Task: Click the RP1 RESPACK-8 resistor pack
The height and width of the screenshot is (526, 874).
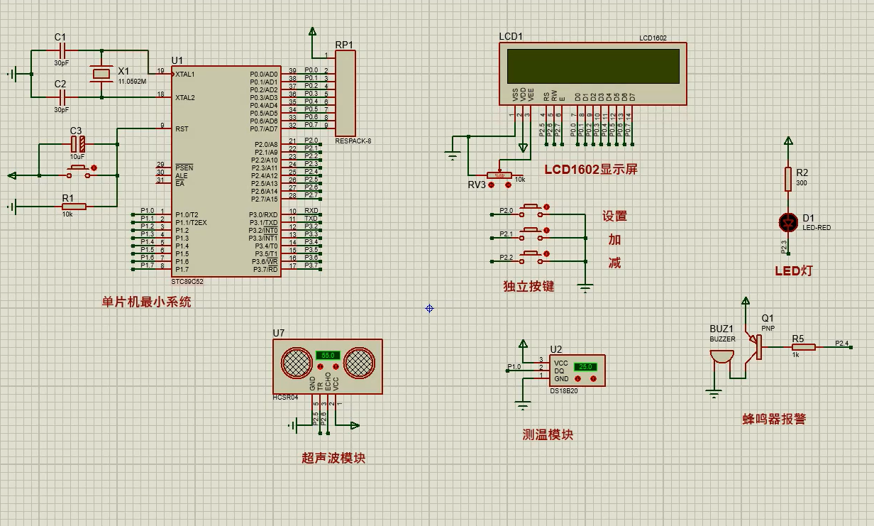Action: tap(345, 94)
